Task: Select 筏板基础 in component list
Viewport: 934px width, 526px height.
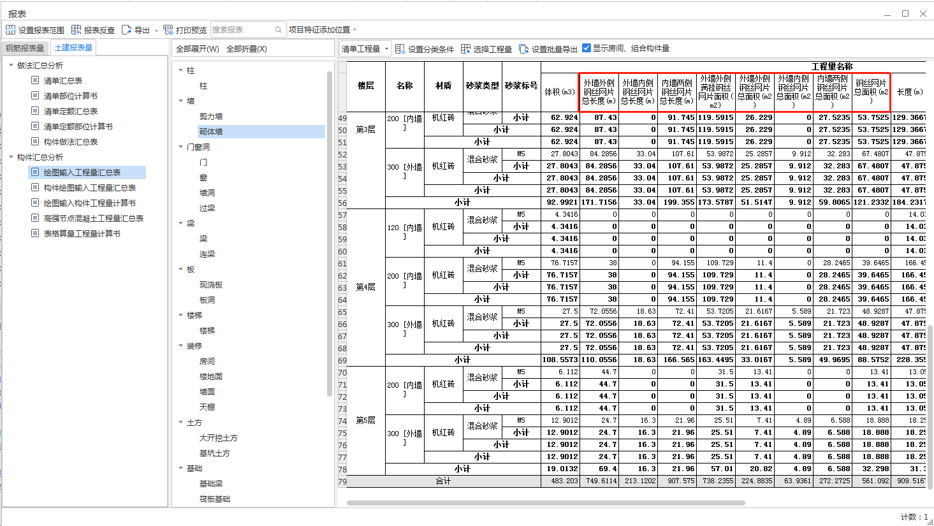Action: pos(215,499)
